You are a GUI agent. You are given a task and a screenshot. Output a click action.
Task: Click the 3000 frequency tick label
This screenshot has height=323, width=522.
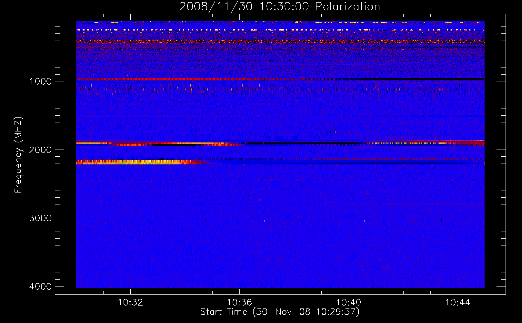click(40, 218)
